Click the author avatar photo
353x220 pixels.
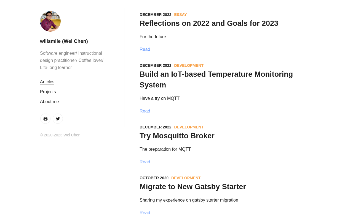click(50, 21)
